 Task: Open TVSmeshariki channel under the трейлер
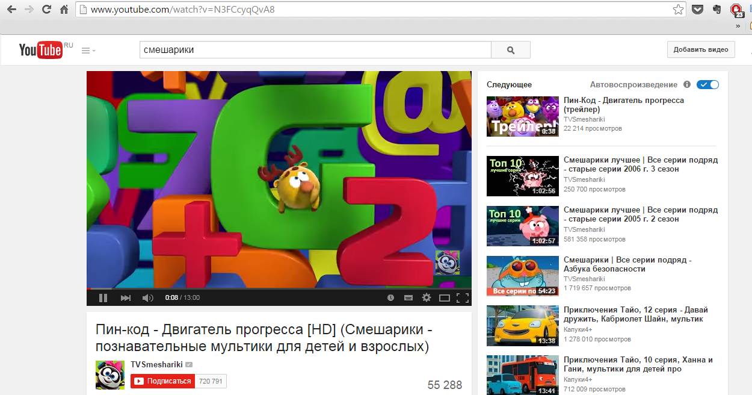[x=584, y=120]
